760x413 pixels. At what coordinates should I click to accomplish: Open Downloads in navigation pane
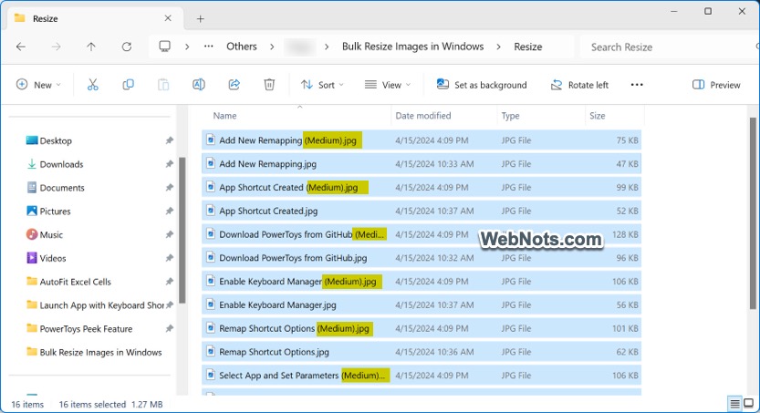[61, 165]
